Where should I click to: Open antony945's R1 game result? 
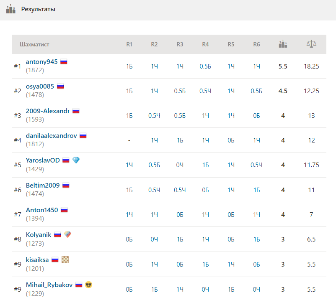click(x=129, y=66)
